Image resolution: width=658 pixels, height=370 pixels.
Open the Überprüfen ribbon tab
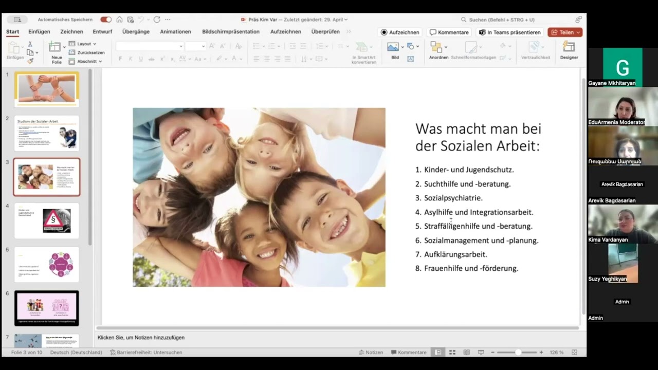tap(325, 31)
